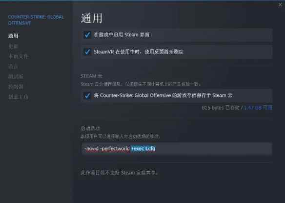Uncheck the 在游戏中启用 Steam 界面 checkbox
Image resolution: width=285 pixels, height=203 pixels.
tap(87, 35)
